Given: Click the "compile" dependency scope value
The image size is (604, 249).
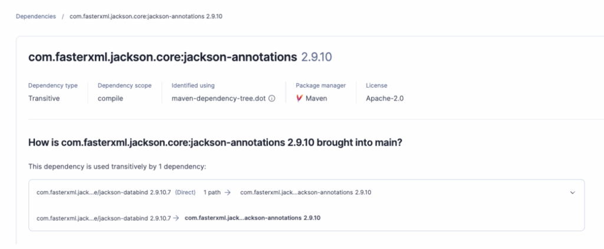Looking at the screenshot, I should tap(110, 98).
